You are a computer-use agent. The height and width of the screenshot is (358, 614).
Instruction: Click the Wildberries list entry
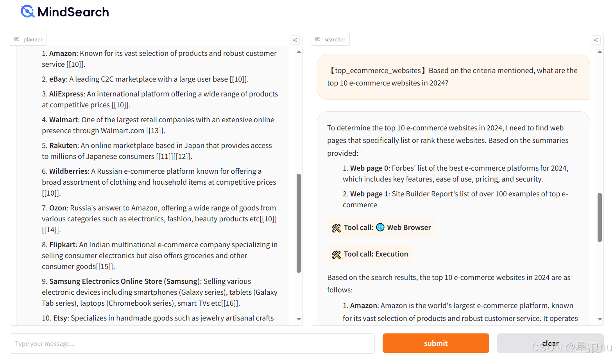(x=159, y=182)
